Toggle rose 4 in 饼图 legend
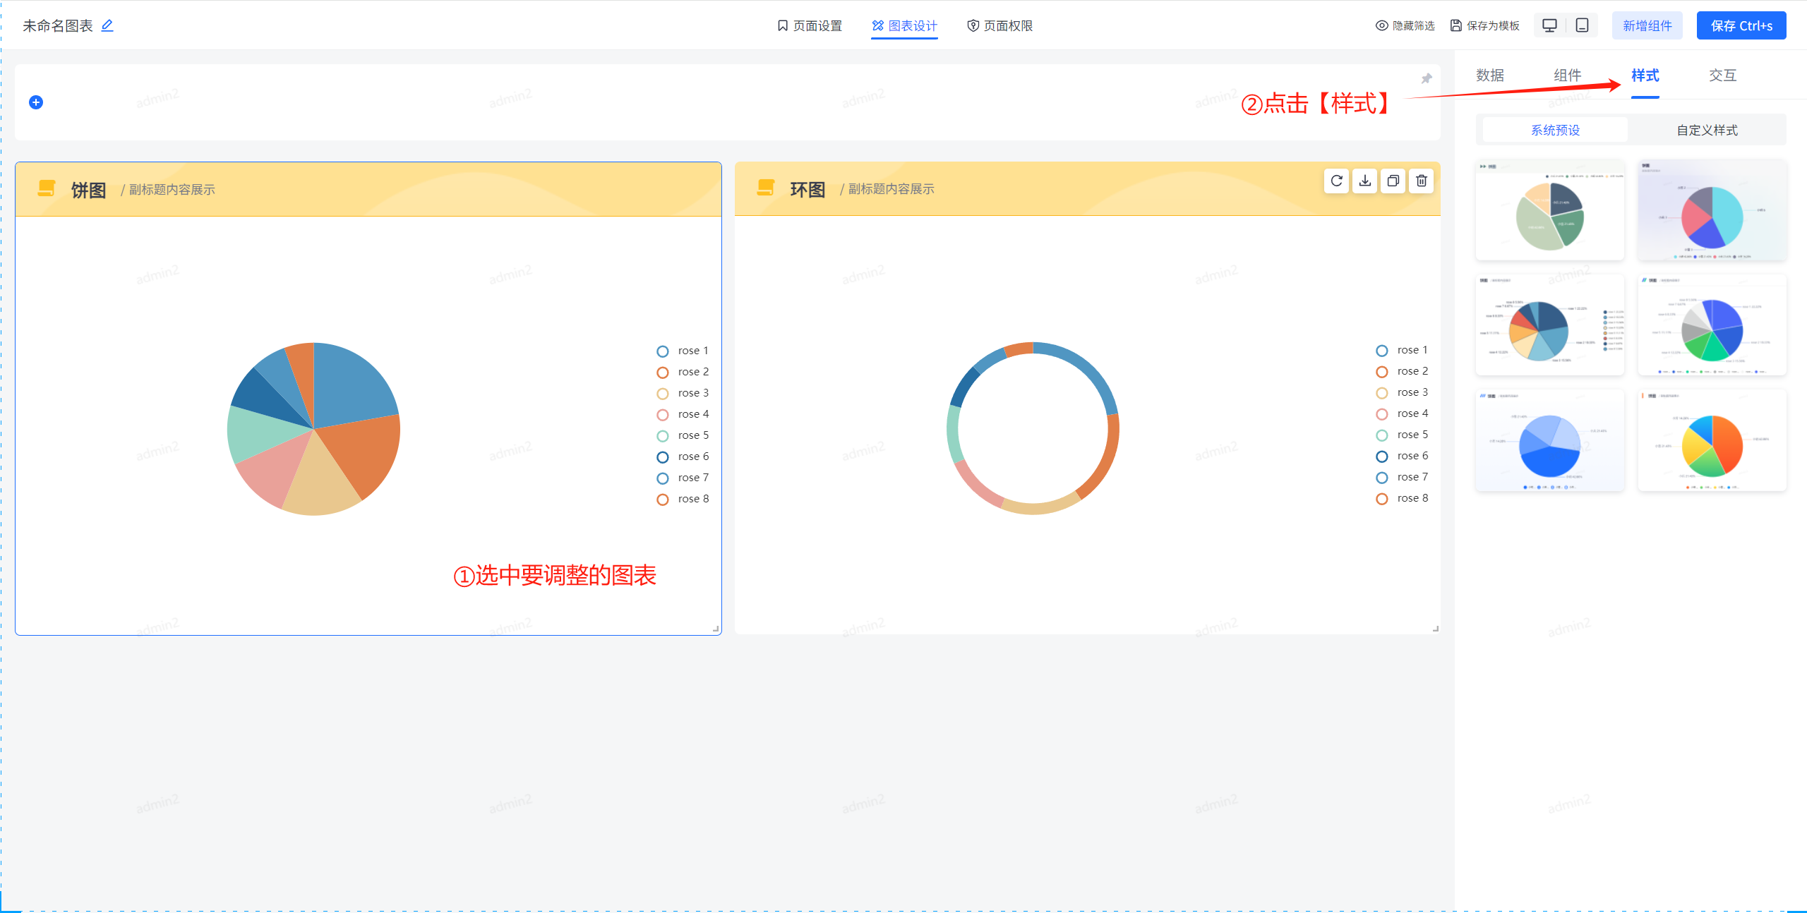Screen dimensions: 1807x913 [x=683, y=414]
